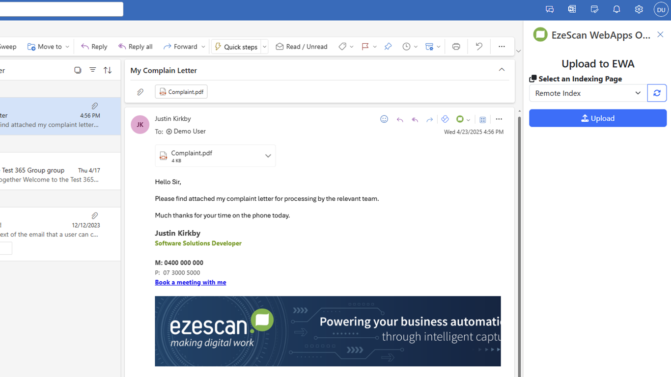The image size is (671, 377).
Task: Click Reply all in the toolbar
Action: 136,47
